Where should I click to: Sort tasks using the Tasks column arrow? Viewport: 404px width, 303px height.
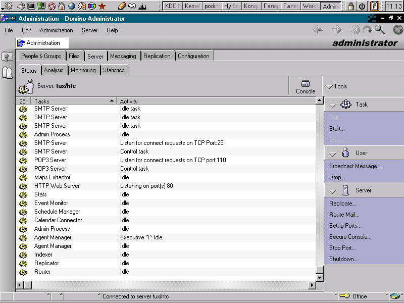coord(112,100)
